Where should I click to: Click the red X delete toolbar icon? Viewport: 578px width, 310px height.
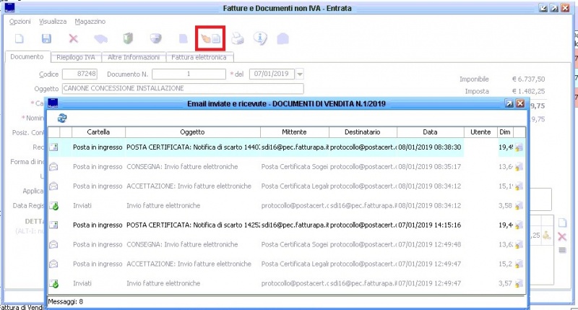[73, 38]
